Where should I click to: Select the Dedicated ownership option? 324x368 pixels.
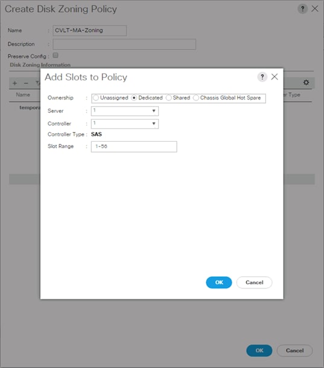[134, 98]
